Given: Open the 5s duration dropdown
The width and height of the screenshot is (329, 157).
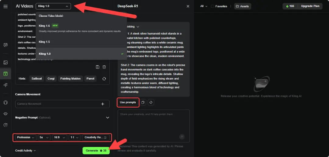Looking at the screenshot, I should 44,137.
